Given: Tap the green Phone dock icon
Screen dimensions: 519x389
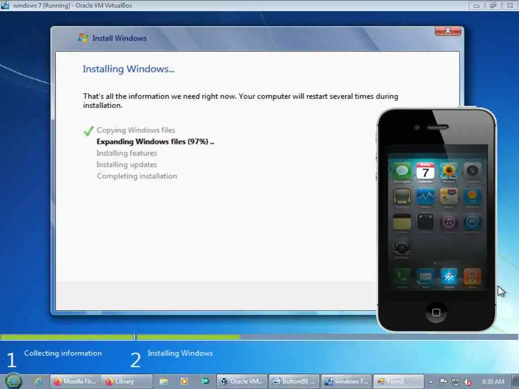Looking at the screenshot, I should click(402, 277).
